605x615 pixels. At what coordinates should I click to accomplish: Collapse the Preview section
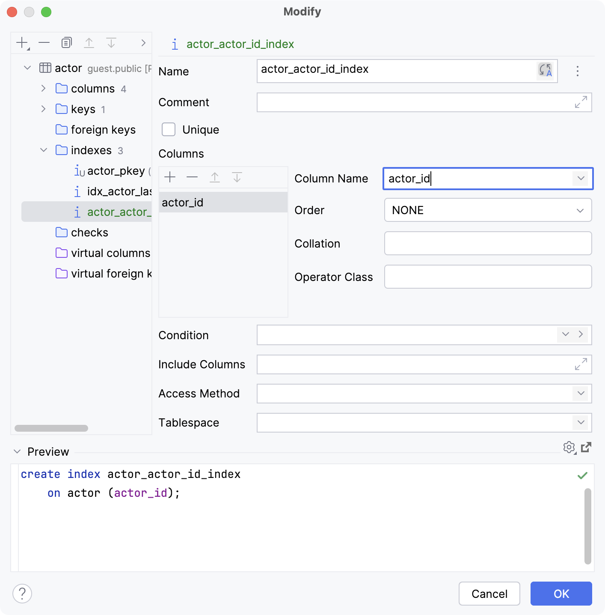coord(17,451)
